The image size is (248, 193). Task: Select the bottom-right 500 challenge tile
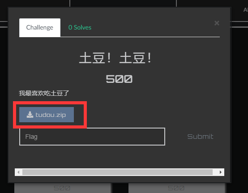point(176,188)
